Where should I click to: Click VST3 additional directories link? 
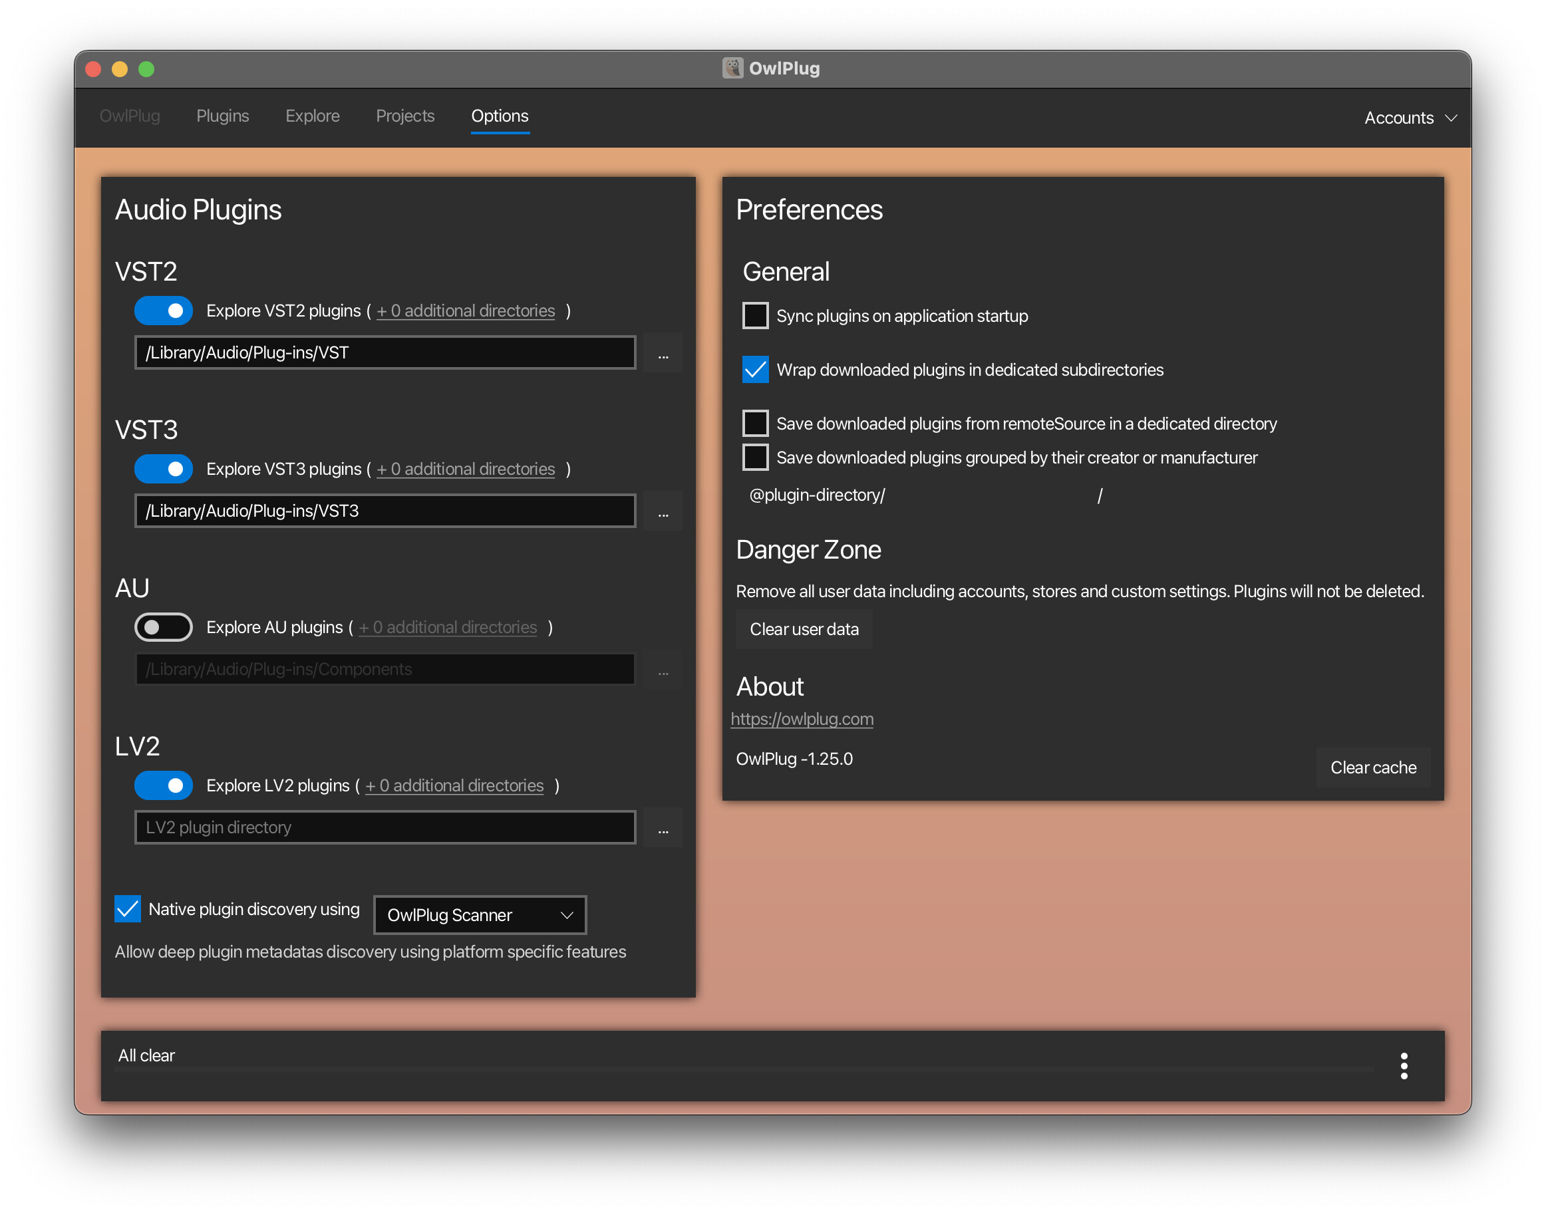pos(466,470)
